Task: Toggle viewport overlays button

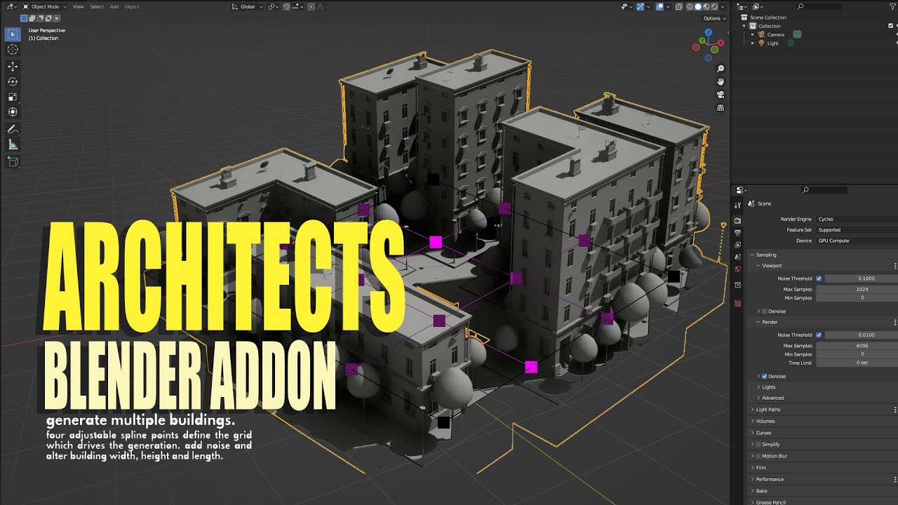Action: coord(659,7)
